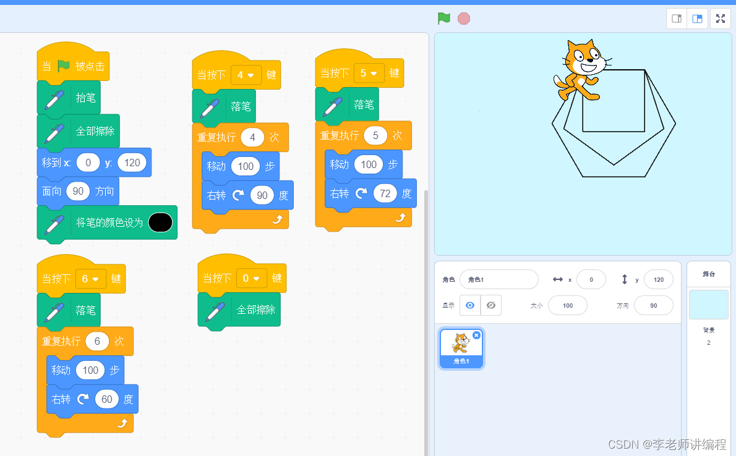Click the sprite x position field
This screenshot has height=456, width=736.
591,280
